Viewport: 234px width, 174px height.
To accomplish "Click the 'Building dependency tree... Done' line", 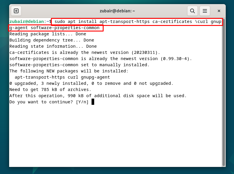I will (52, 40).
